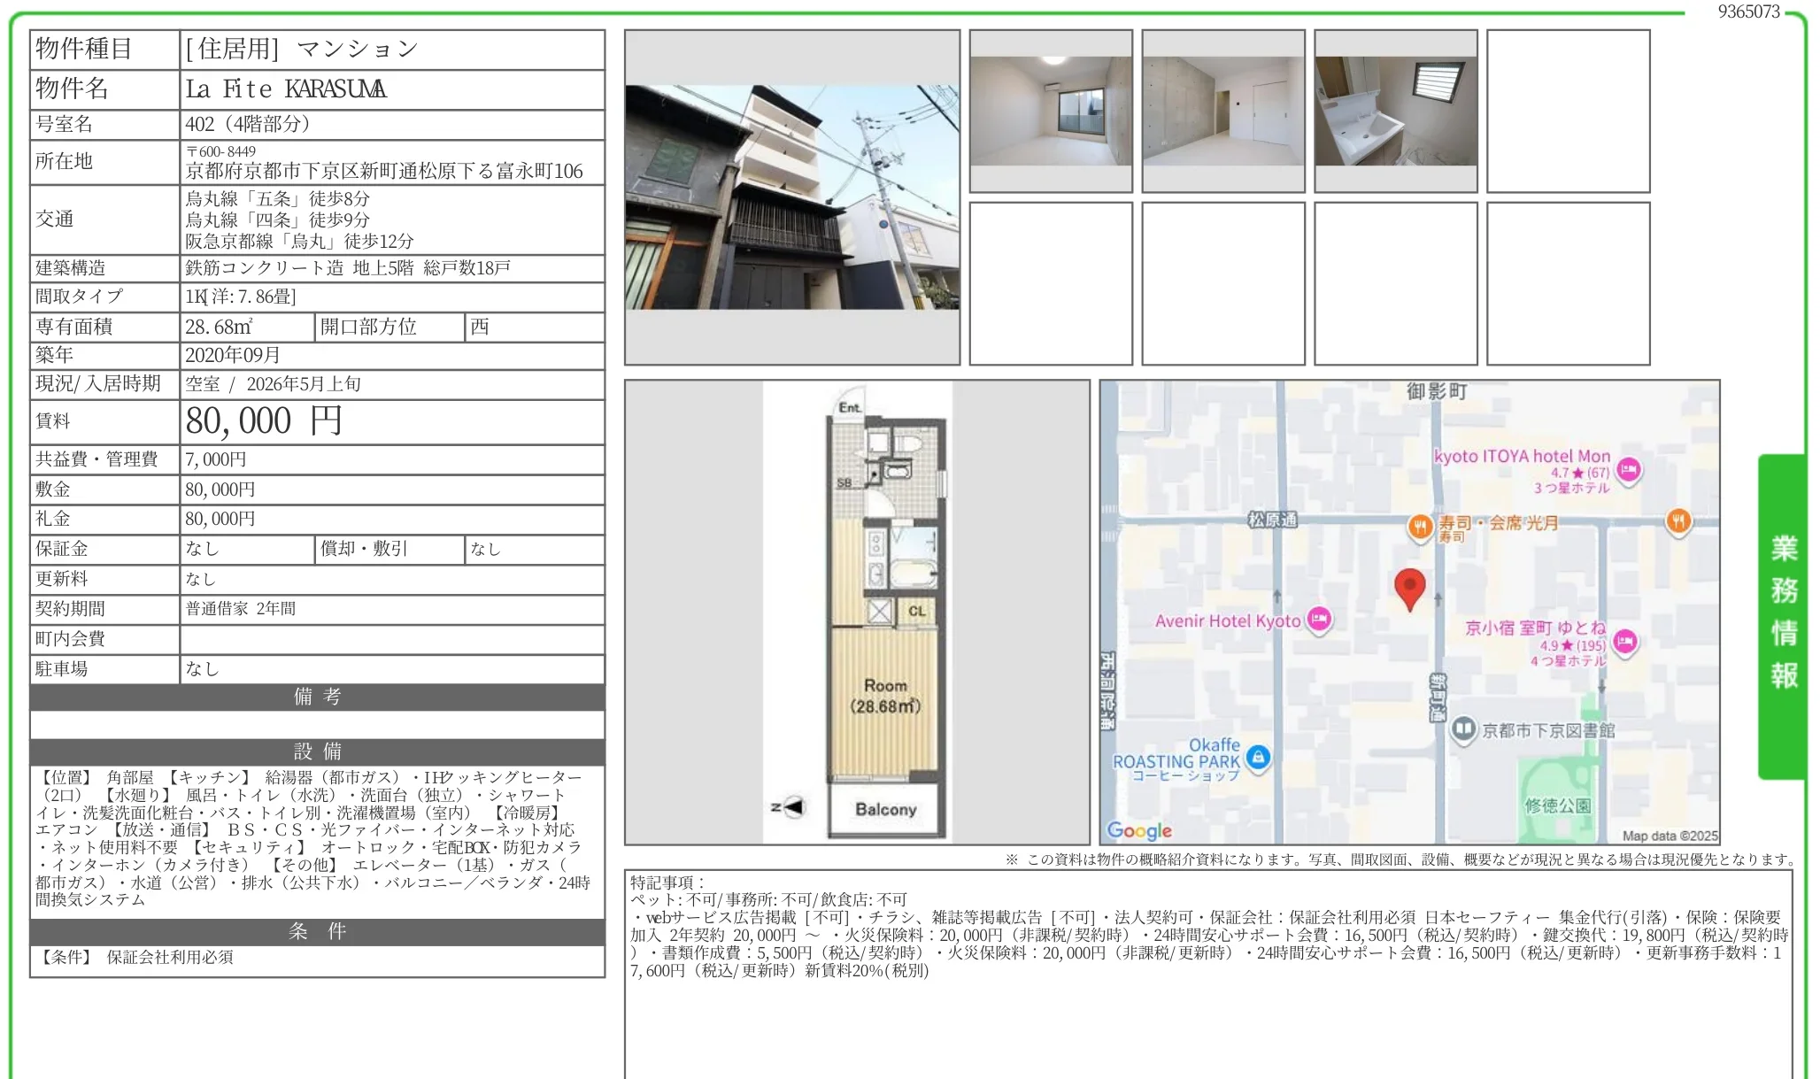Screen dimensions: 1820x1079
Task: Click Avenir Hotel Kyoto pink hotel icon
Action: pyautogui.click(x=1319, y=620)
